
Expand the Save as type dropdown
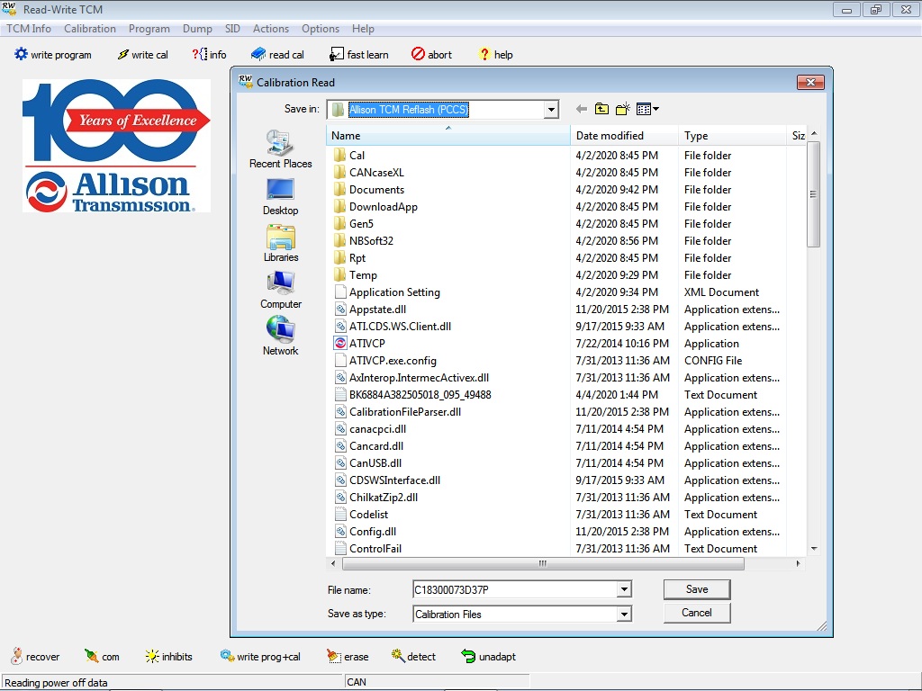[624, 614]
